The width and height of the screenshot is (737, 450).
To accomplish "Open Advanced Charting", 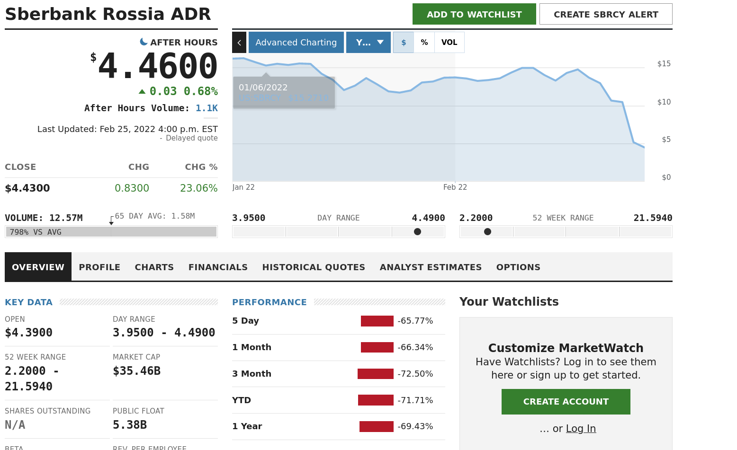I will 296,43.
